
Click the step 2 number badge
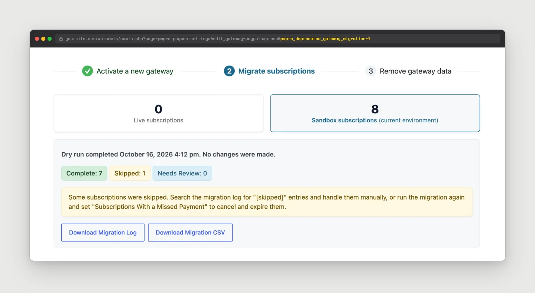click(229, 71)
